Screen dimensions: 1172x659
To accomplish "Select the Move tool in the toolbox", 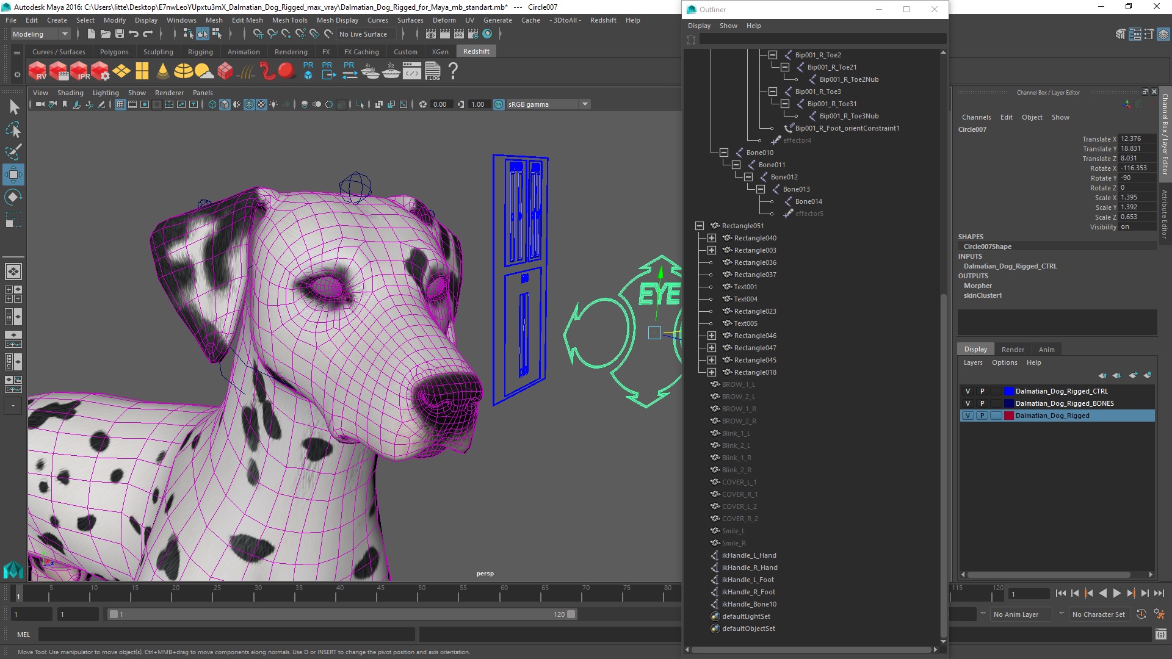I will [x=13, y=175].
